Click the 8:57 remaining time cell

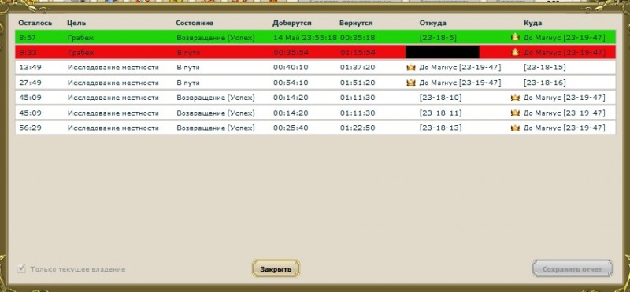tap(28, 38)
